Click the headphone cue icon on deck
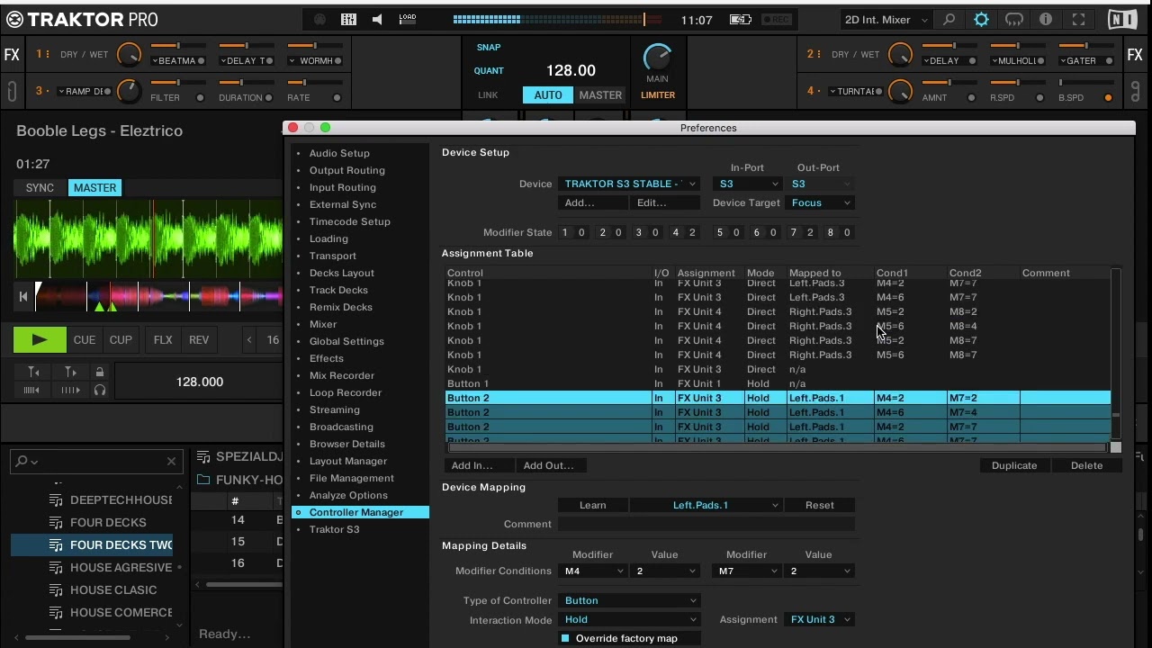 coord(100,390)
